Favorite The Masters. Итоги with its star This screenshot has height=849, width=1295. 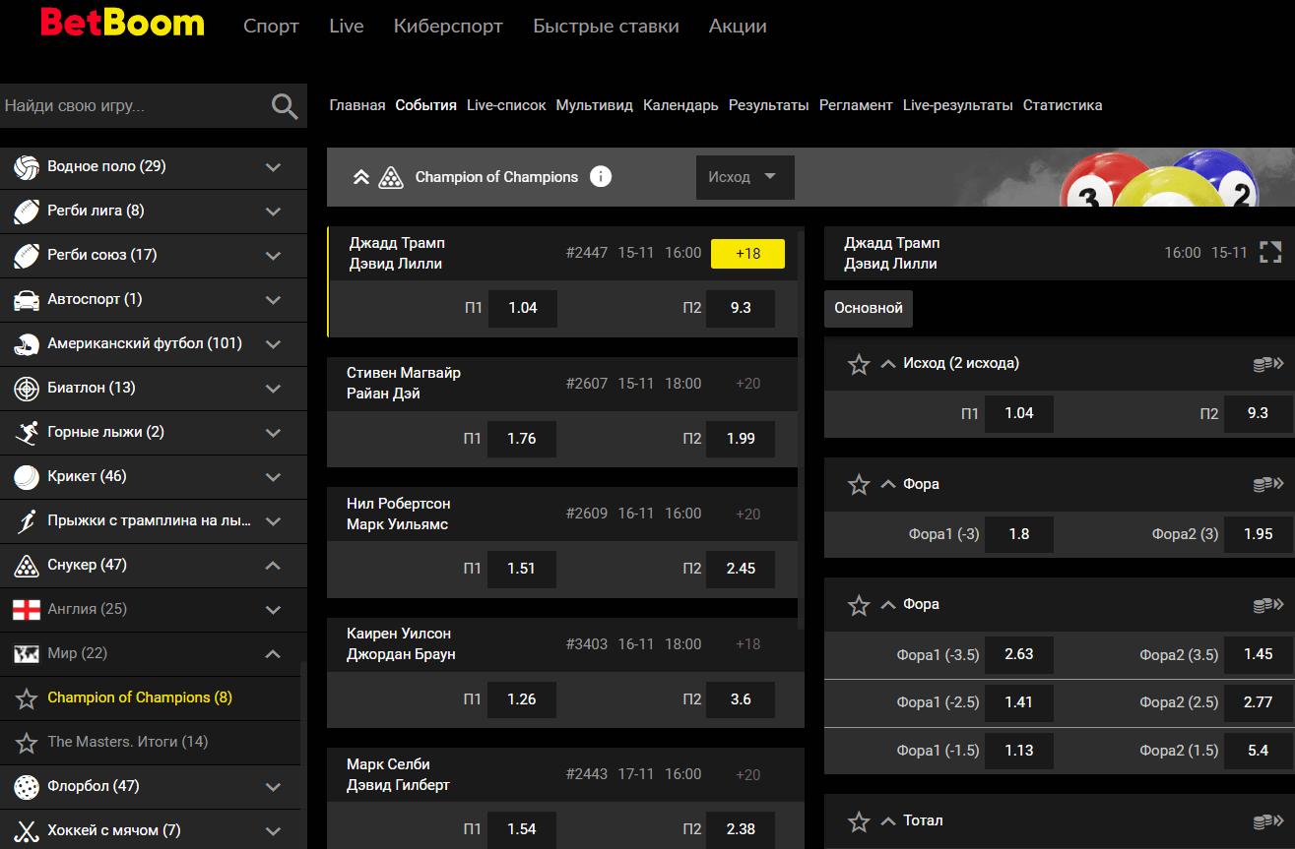pos(27,743)
